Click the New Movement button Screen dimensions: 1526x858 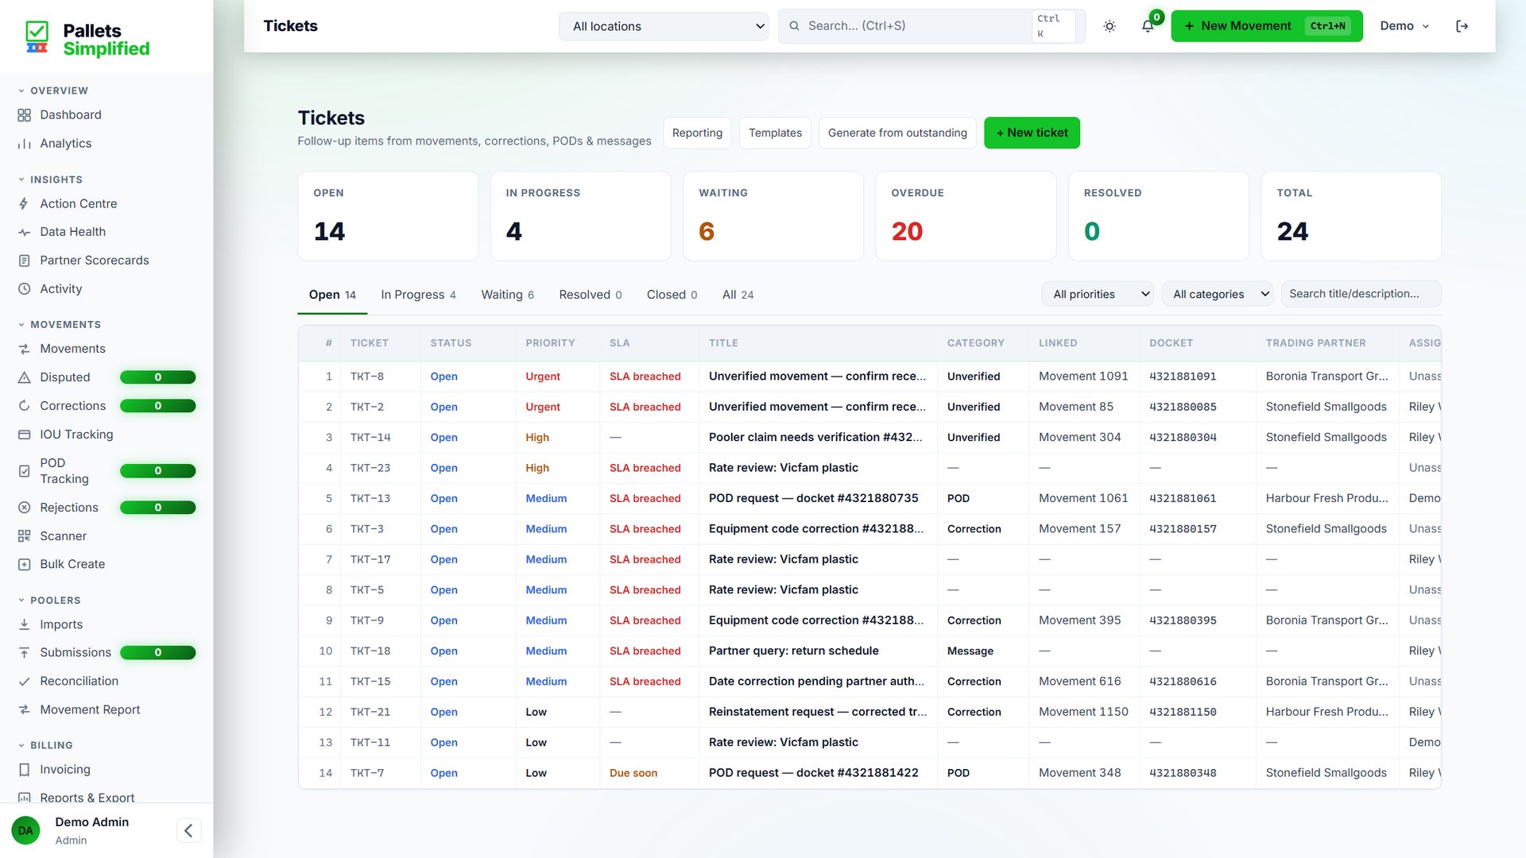pyautogui.click(x=1266, y=26)
